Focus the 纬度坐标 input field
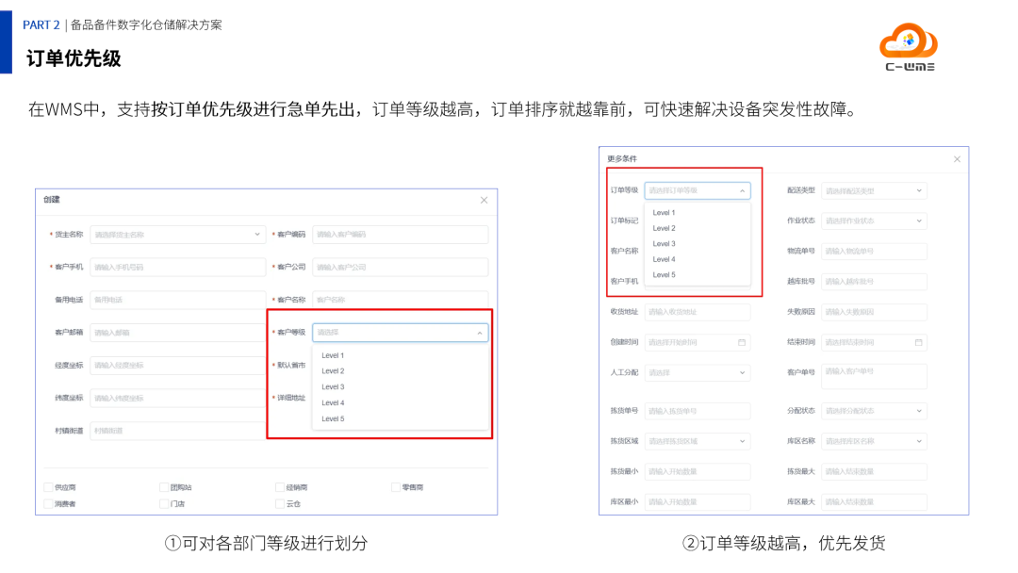1018x573 pixels. [x=178, y=398]
